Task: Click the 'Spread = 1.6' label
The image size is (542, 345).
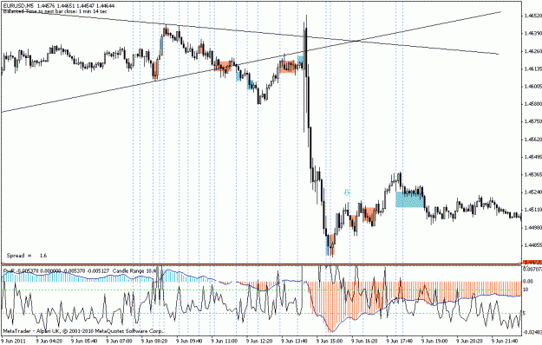Action: point(27,256)
